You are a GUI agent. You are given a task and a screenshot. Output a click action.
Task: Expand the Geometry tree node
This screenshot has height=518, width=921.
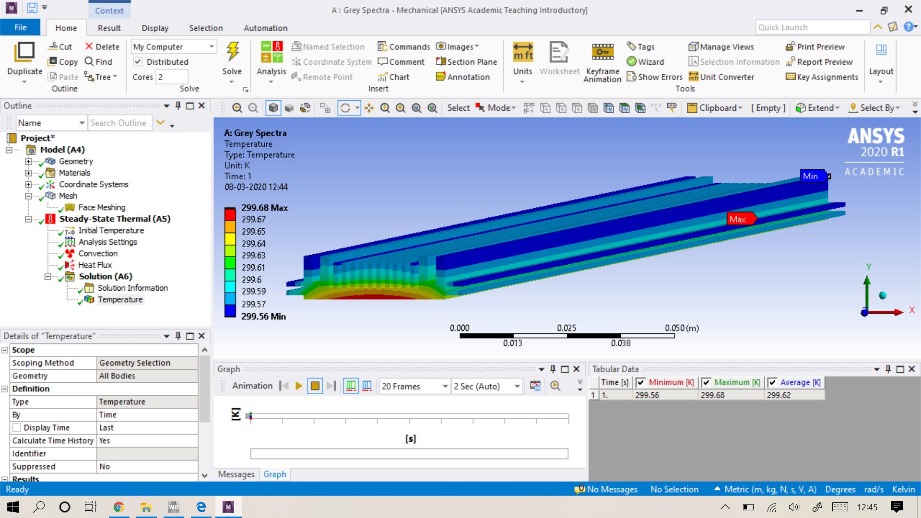28,161
